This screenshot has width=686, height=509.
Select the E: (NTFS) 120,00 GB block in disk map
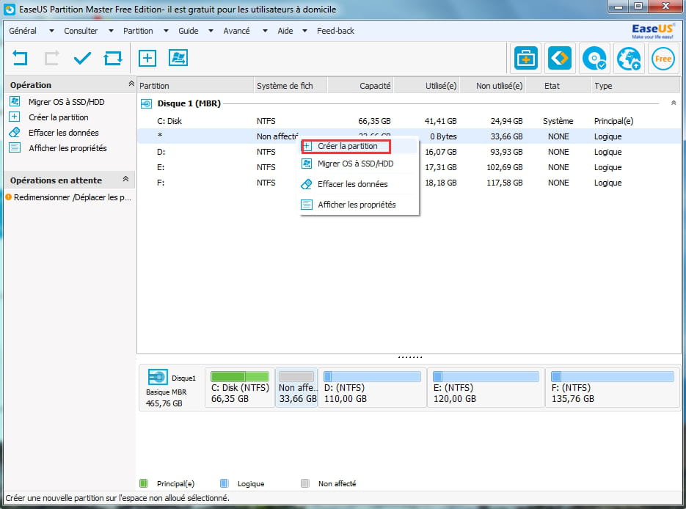[x=486, y=388]
